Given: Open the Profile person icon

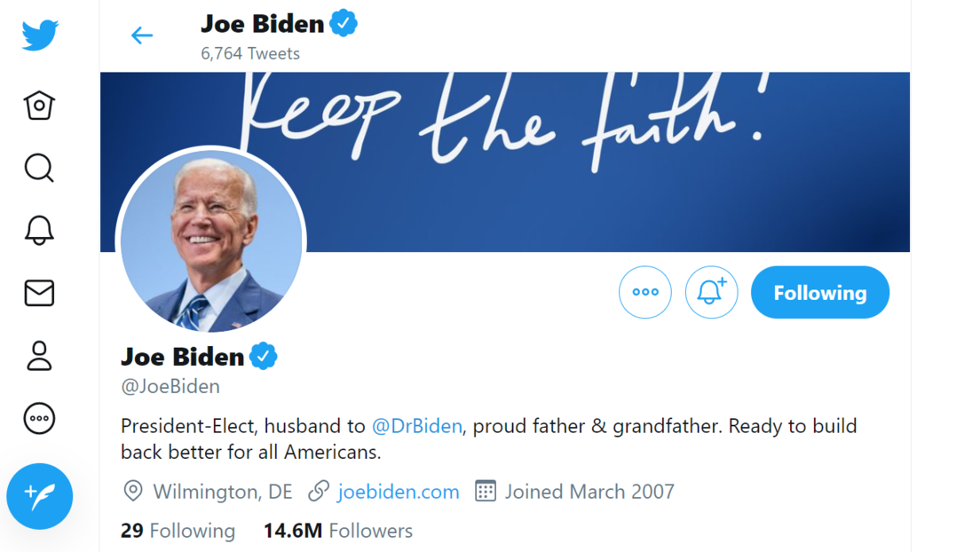Looking at the screenshot, I should coord(39,356).
